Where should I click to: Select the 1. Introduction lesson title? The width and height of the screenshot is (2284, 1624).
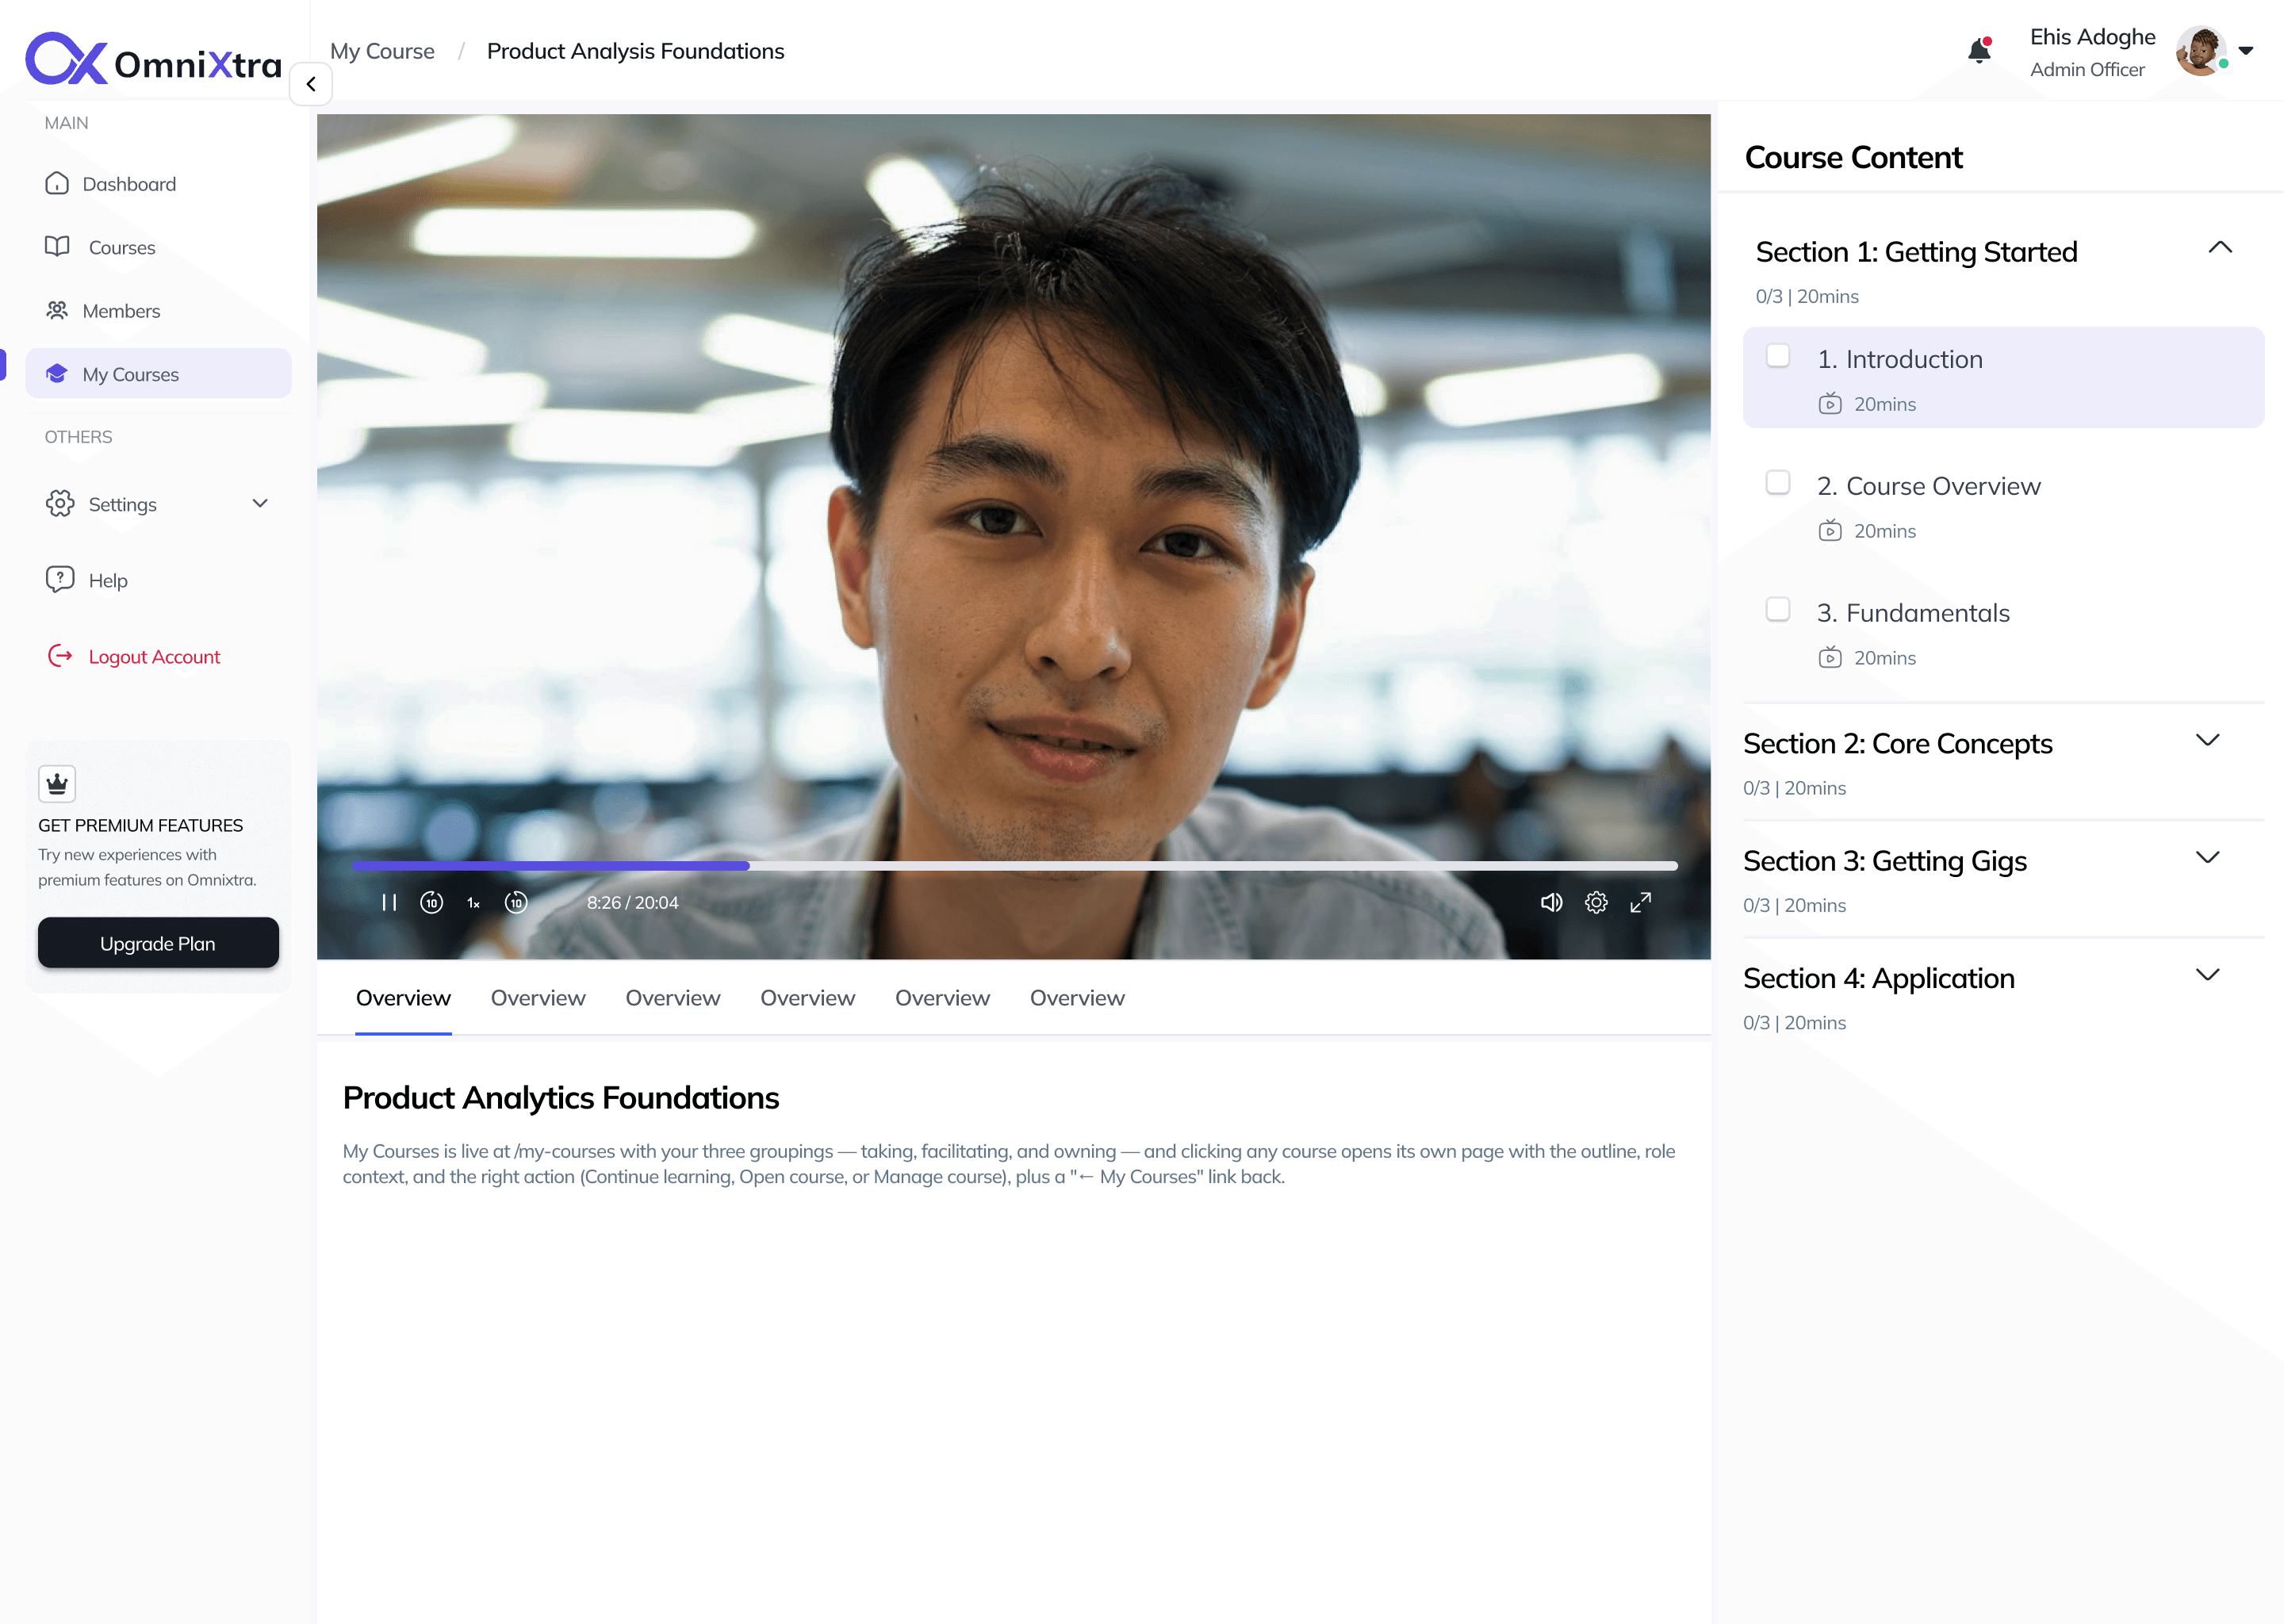point(1900,359)
